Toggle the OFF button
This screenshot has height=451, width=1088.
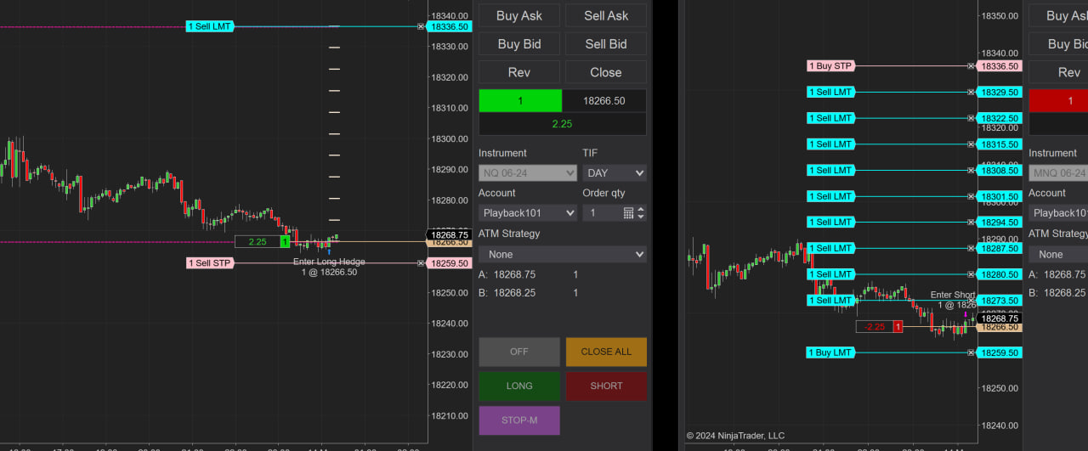pos(519,352)
